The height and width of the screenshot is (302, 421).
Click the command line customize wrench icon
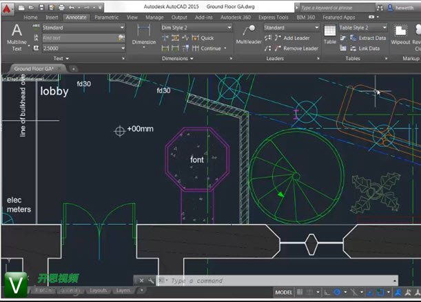coord(151,281)
